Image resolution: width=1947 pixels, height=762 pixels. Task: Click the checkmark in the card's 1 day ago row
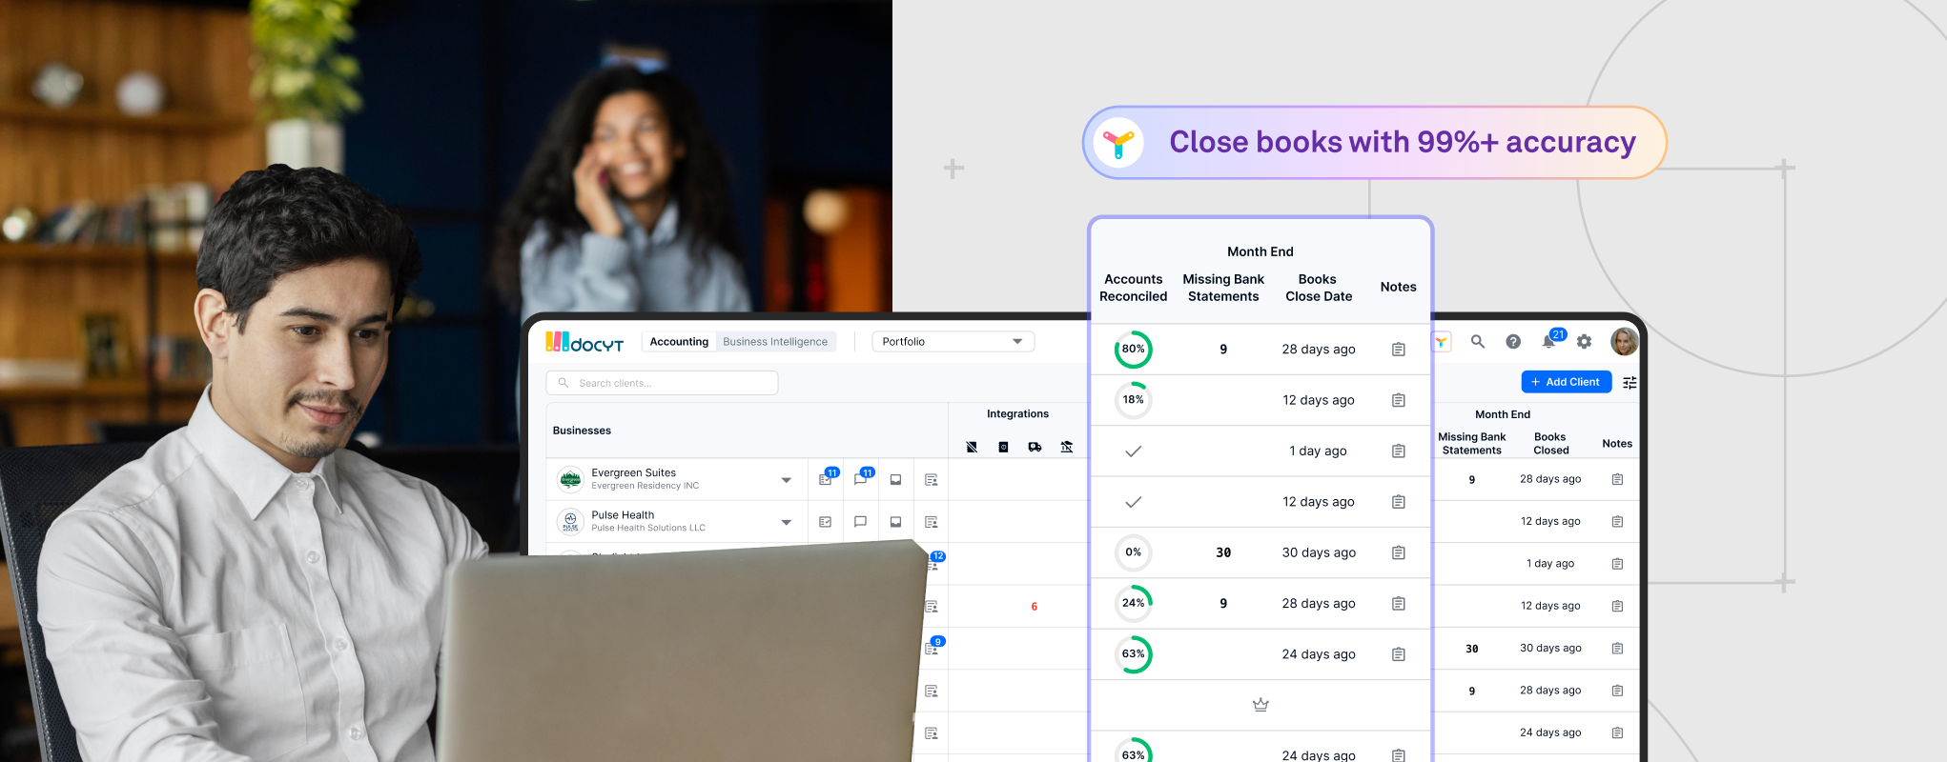pos(1133,451)
